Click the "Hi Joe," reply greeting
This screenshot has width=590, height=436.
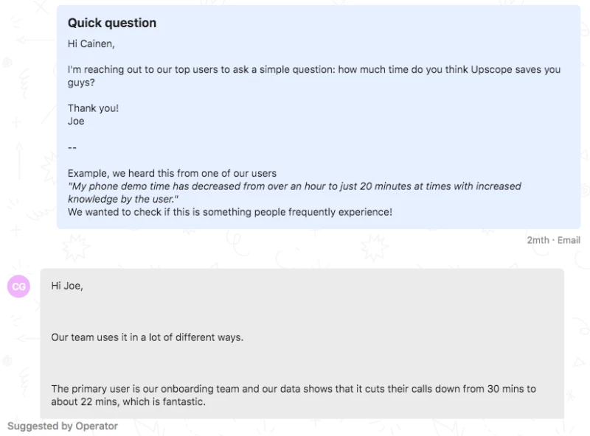(67, 286)
